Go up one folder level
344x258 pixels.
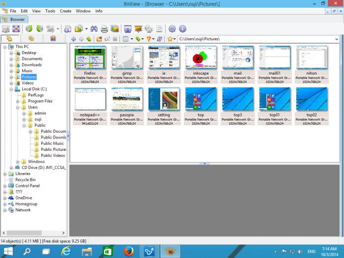(89, 39)
